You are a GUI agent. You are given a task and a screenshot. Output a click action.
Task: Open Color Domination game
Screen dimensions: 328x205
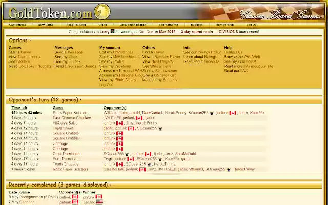67,154
